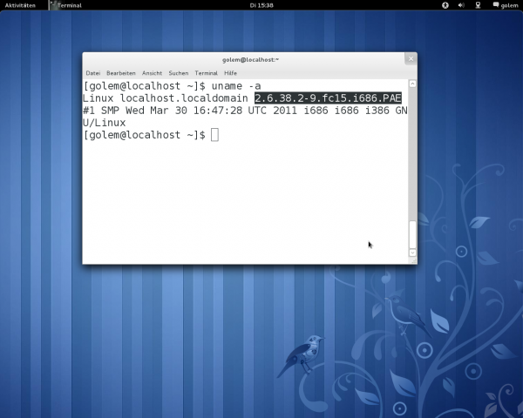This screenshot has width=523, height=418.
Task: Open the Ansicht menu
Action: [152, 73]
